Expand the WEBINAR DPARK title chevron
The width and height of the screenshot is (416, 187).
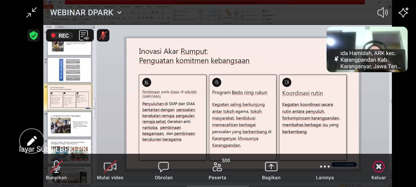click(x=119, y=12)
